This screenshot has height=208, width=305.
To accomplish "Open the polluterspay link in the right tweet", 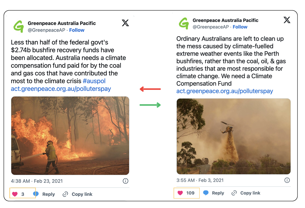I will [225, 91].
